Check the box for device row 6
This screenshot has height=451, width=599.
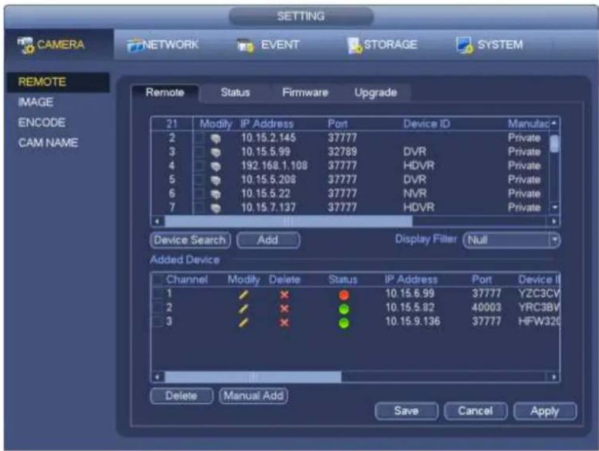(199, 194)
